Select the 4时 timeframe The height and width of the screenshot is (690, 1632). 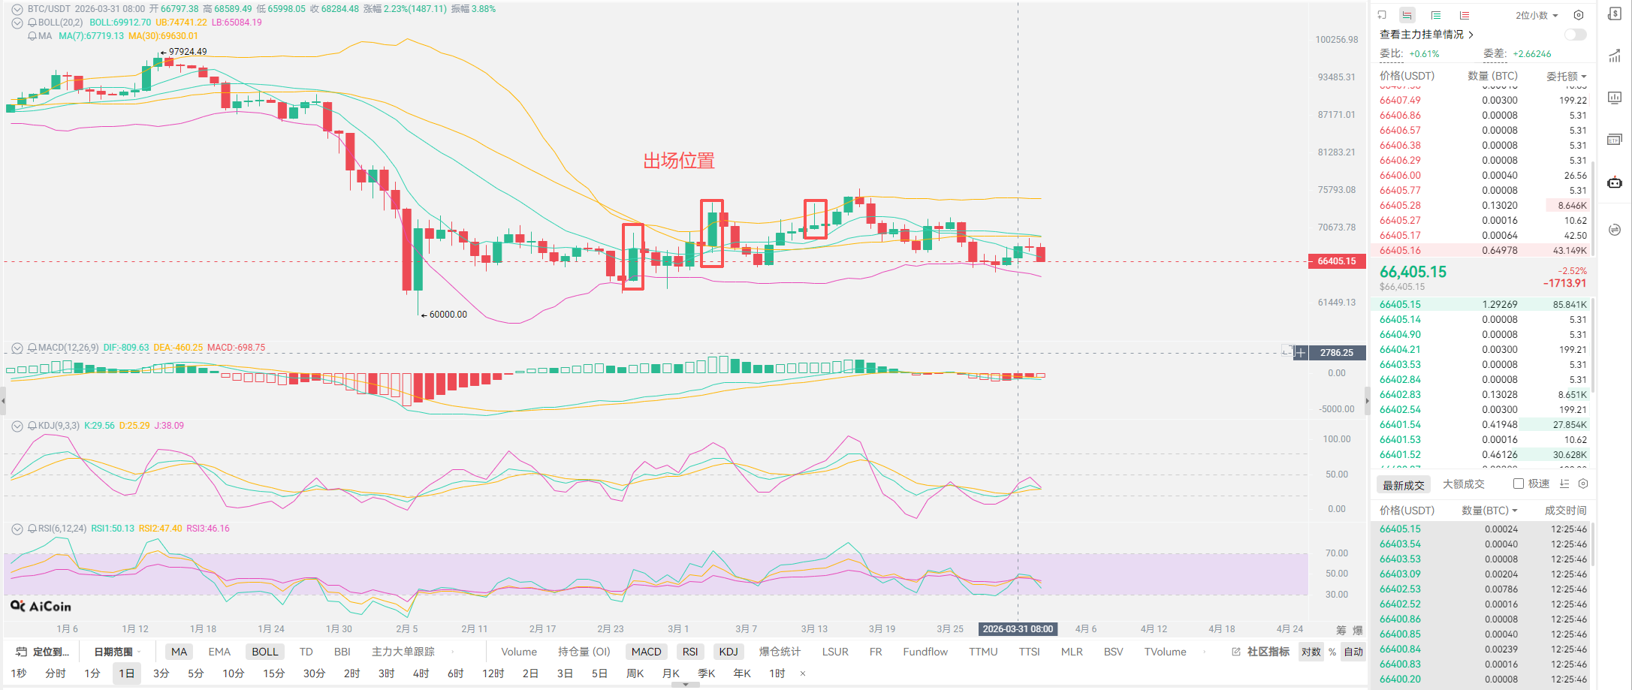click(x=421, y=673)
